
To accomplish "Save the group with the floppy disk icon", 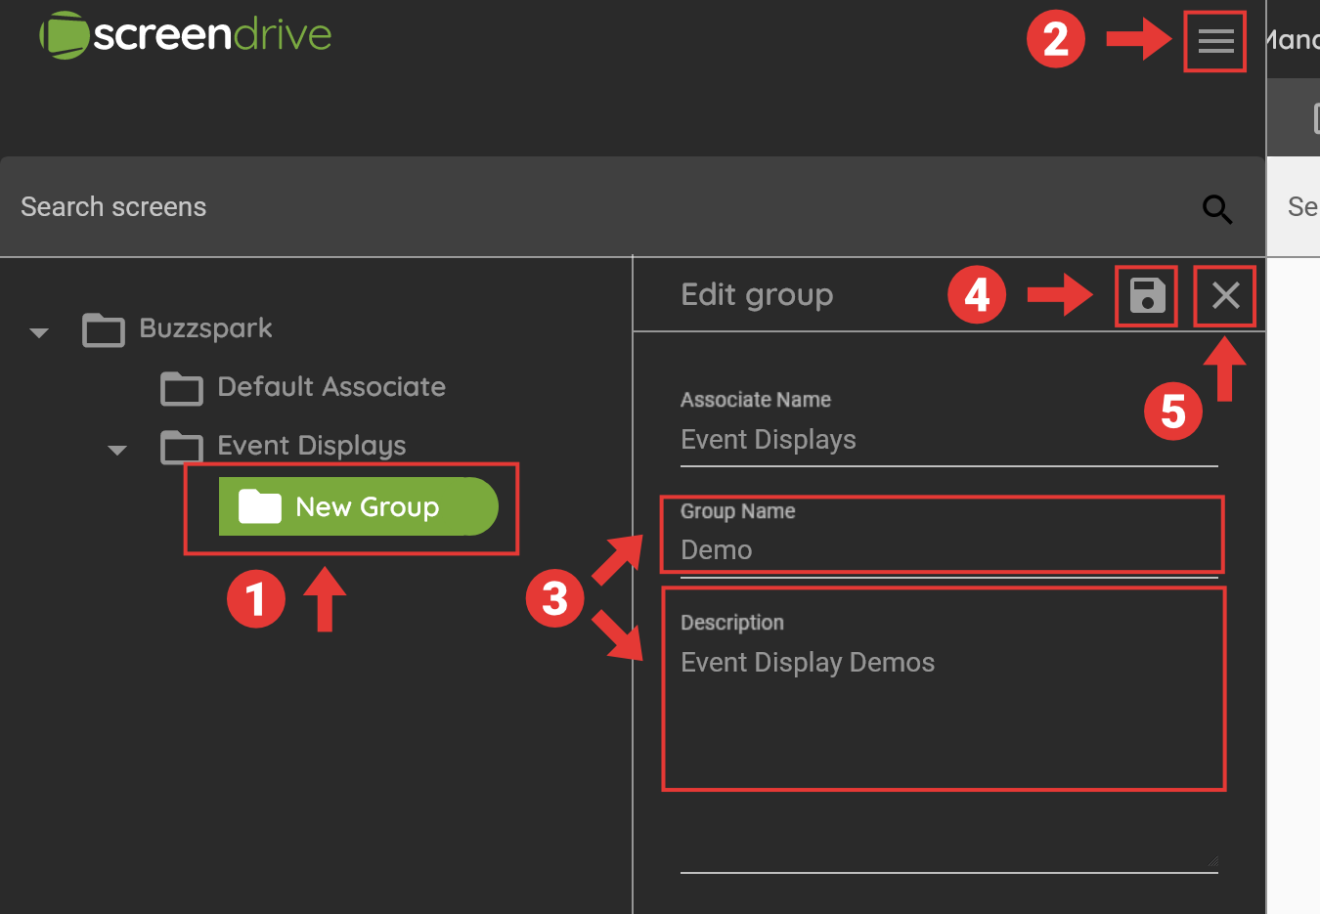I will pos(1147,295).
